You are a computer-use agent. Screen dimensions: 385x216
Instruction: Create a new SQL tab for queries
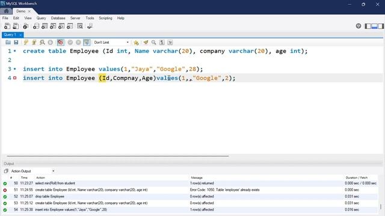7,26
